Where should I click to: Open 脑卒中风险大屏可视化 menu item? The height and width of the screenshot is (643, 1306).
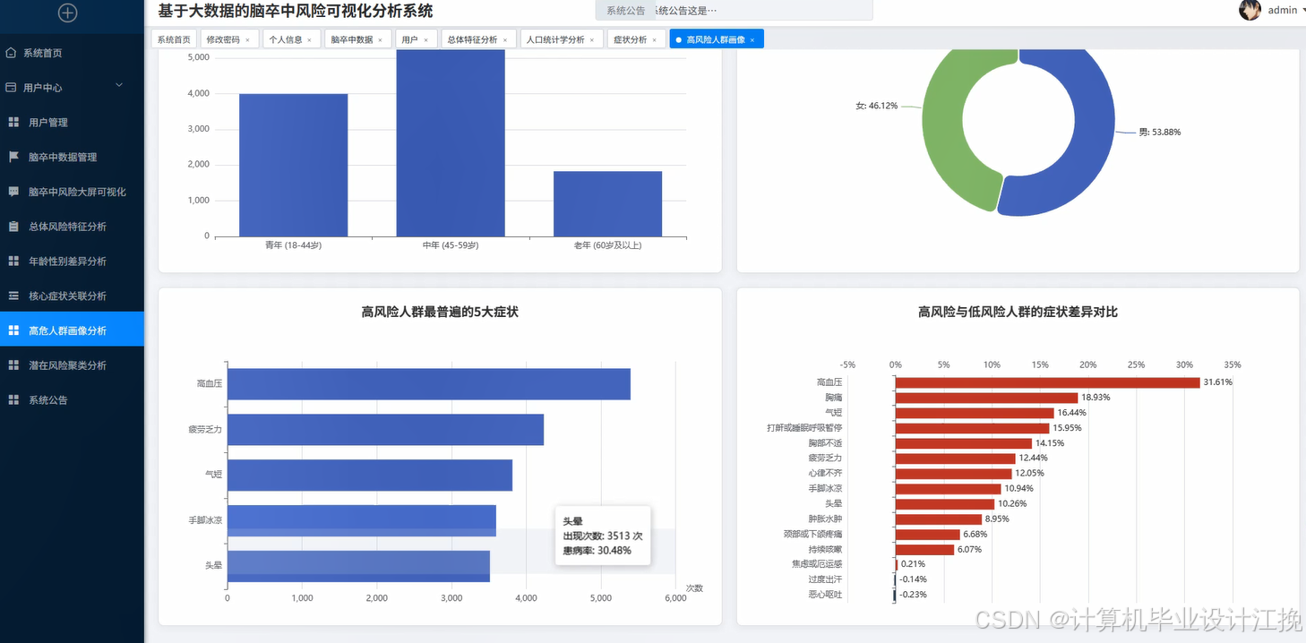tap(72, 192)
